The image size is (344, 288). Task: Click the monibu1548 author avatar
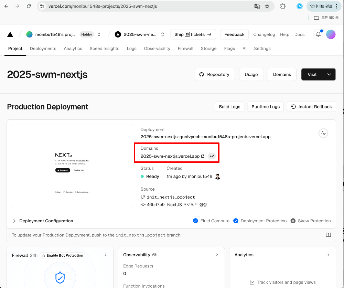(x=218, y=177)
